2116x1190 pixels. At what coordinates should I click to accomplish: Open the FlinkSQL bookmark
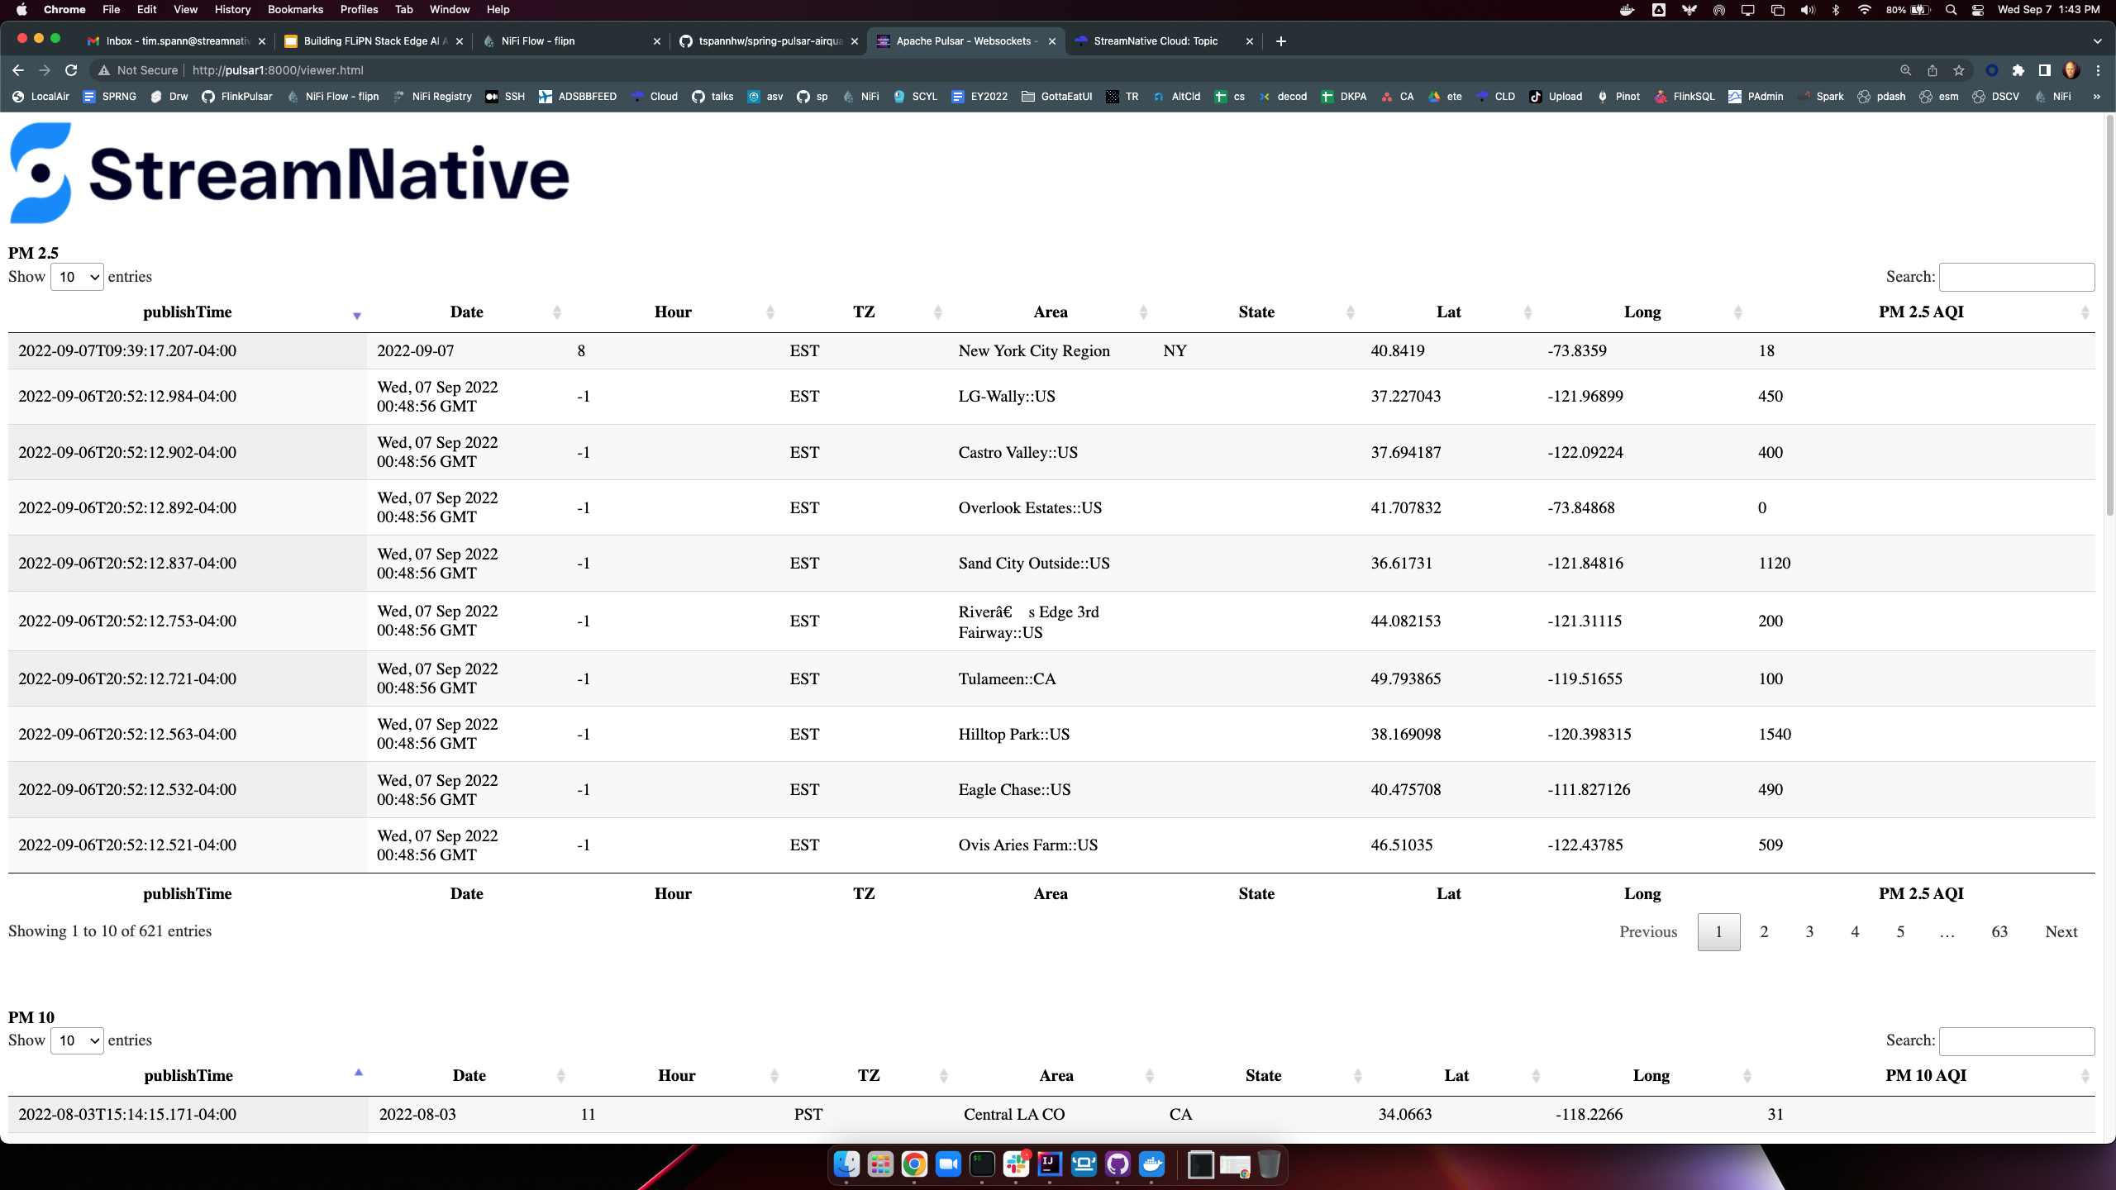[1684, 97]
